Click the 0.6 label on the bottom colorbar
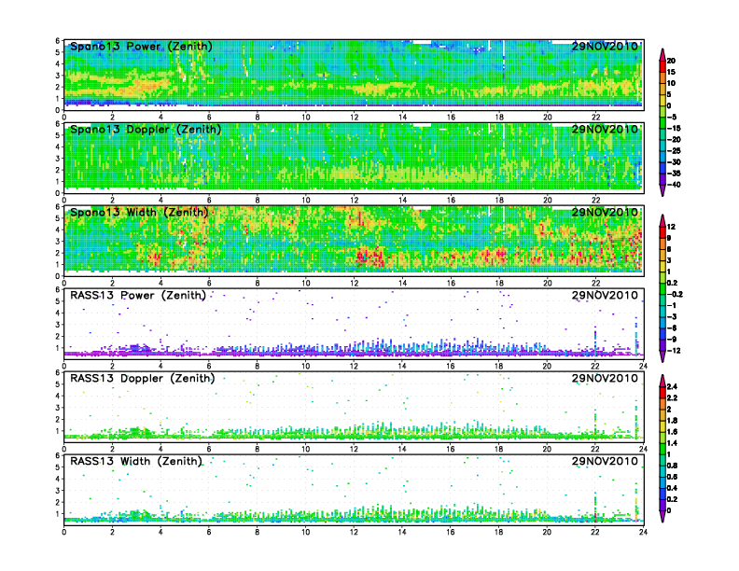The image size is (739, 571). [672, 477]
